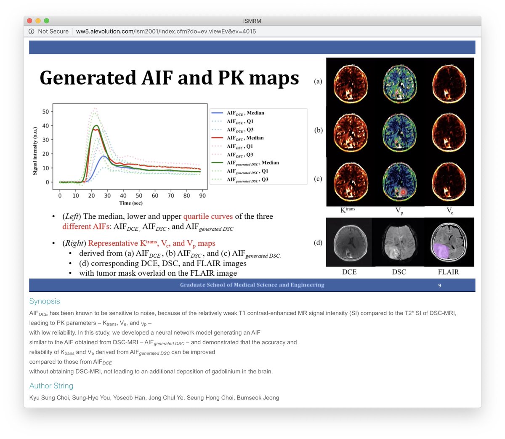The image size is (505, 439).
Task: Click the 'Generated AIF and PK maps' slide title
Action: pyautogui.click(x=169, y=78)
